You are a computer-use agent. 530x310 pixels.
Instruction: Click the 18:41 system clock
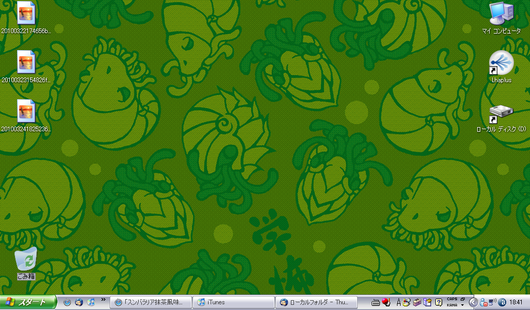[x=516, y=303]
